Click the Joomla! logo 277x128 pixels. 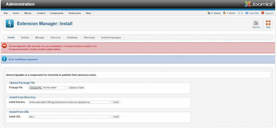[259, 4]
